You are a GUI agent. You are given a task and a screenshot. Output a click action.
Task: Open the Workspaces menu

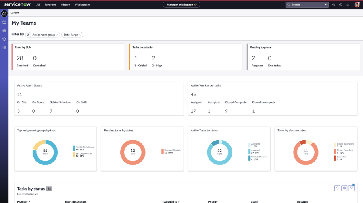(x=82, y=4)
